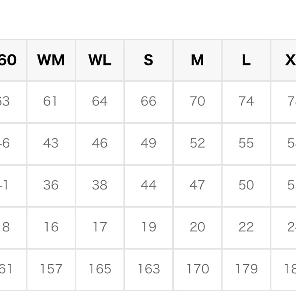Select the M size column header
The image size is (296, 296).
pyautogui.click(x=197, y=60)
